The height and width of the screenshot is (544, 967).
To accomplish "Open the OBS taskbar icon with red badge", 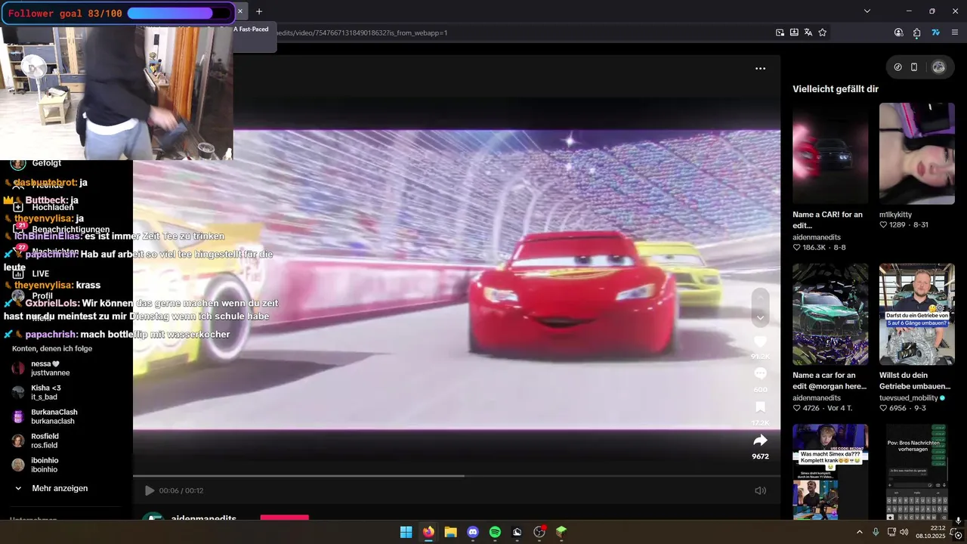I will (x=539, y=532).
